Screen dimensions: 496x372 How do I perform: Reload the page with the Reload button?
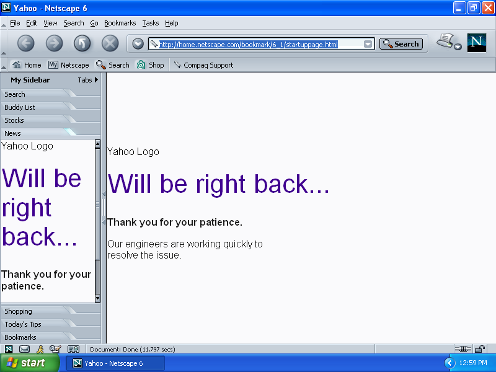[x=82, y=43]
